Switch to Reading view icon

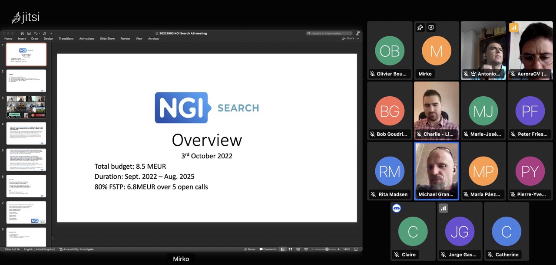[298, 249]
